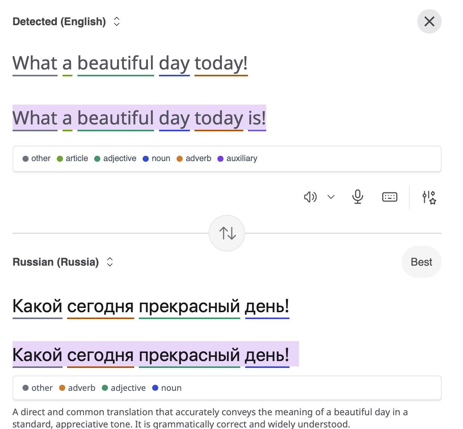This screenshot has height=429, width=463.
Task: Open translation settings sliders icon
Action: pos(429,197)
